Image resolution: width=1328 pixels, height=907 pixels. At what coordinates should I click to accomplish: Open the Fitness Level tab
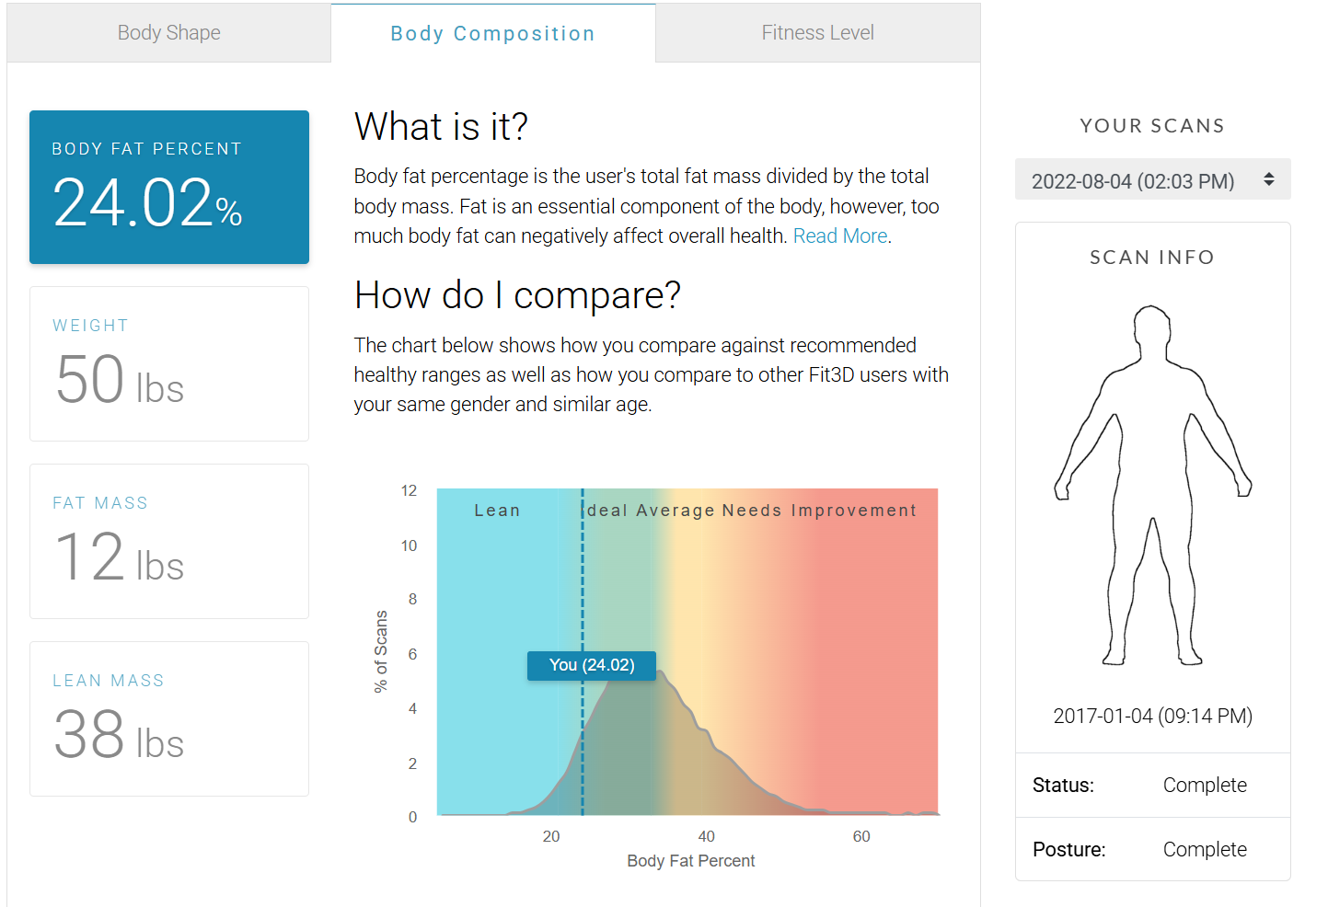click(817, 33)
